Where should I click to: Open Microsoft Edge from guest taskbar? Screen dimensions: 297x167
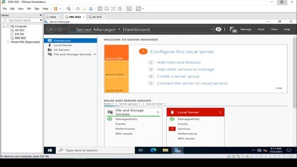click(153, 150)
